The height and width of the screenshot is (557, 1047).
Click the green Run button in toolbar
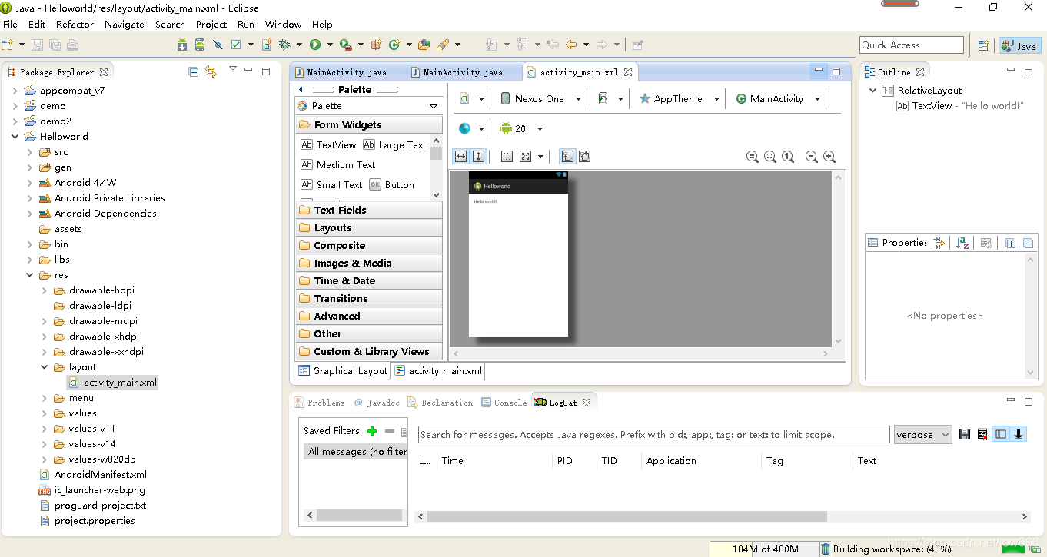[x=315, y=45]
